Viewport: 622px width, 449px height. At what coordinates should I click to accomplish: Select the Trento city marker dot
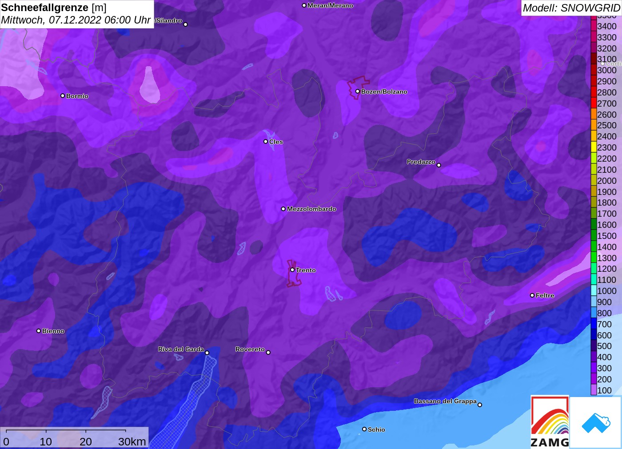coord(292,270)
